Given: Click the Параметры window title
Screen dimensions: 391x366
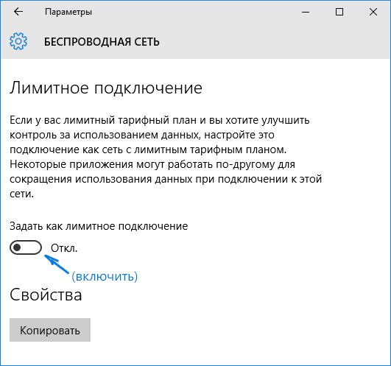Looking at the screenshot, I should click(x=68, y=12).
